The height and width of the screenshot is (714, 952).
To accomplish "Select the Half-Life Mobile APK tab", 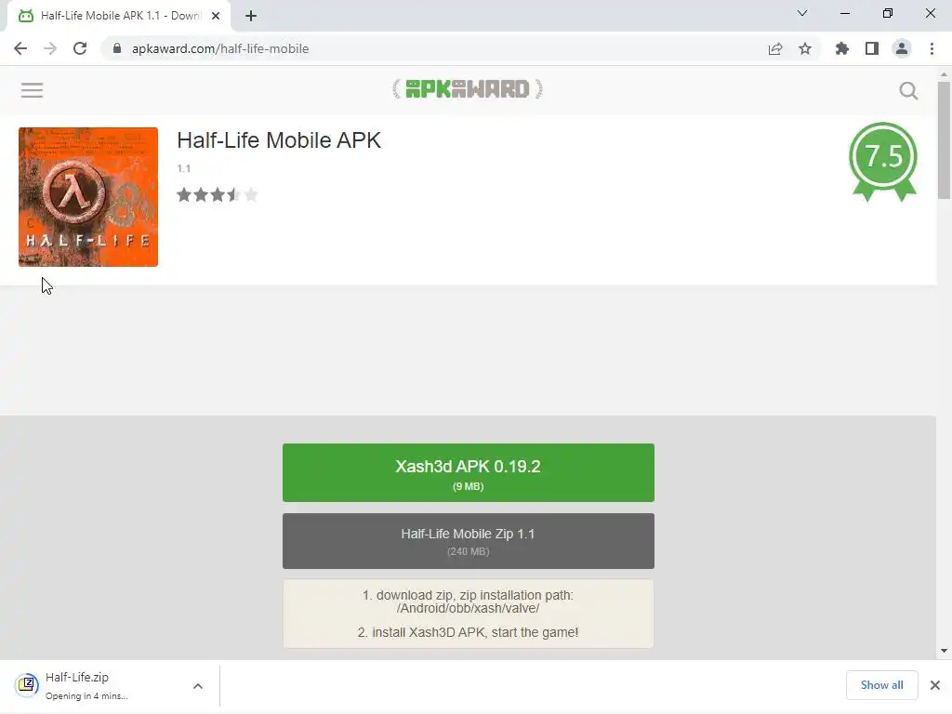I will 119,16.
